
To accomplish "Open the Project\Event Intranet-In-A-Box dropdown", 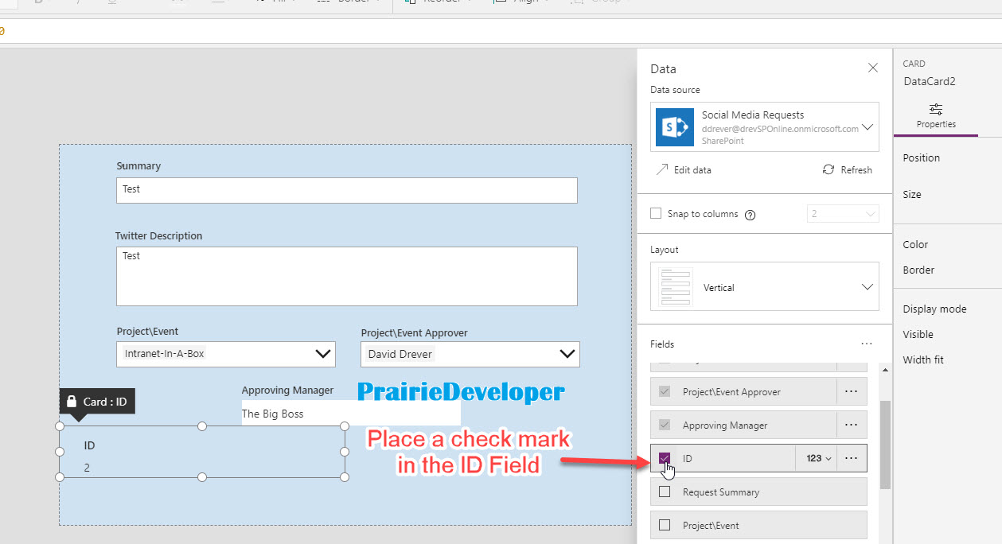I will click(x=226, y=354).
